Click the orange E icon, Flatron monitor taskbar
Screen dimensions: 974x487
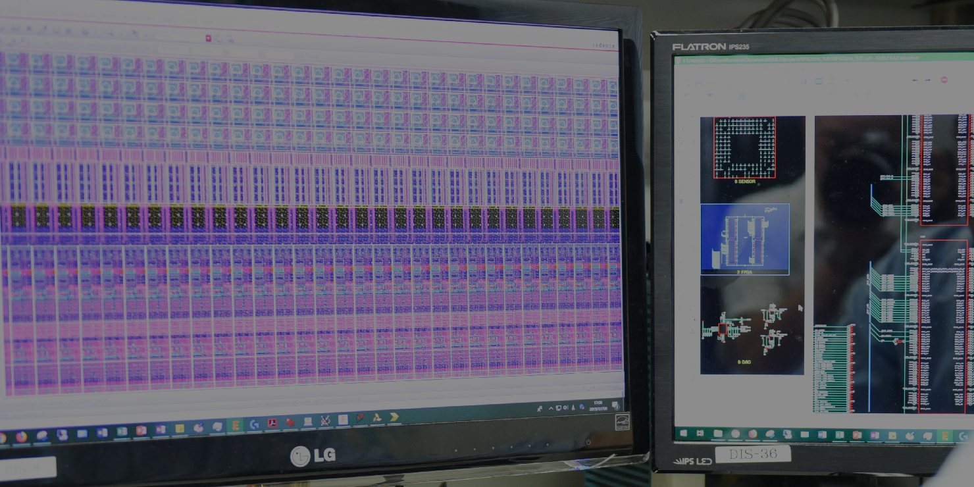pyautogui.click(x=945, y=436)
